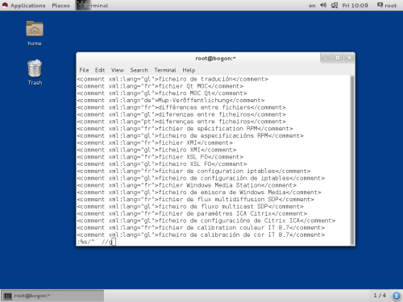The height and width of the screenshot is (302, 403).
Task: Open the Terminal menu in the menubar
Action: pos(165,70)
